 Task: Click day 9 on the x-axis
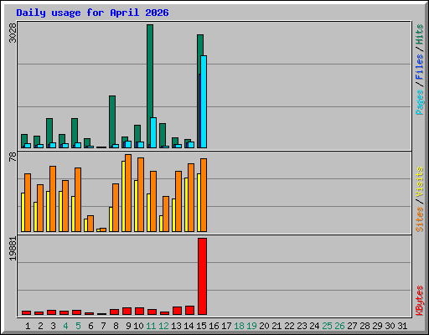click(x=128, y=326)
